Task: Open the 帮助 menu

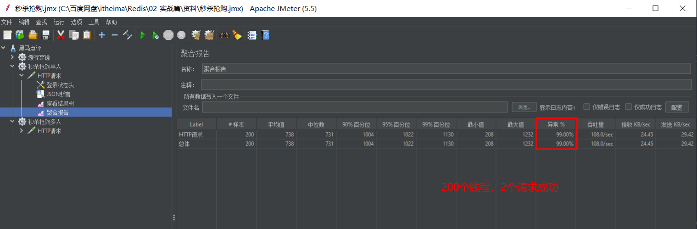Action: 112,22
